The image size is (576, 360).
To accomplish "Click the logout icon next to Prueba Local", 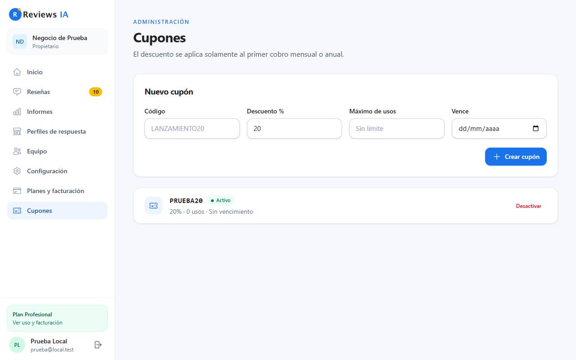I will click(98, 345).
